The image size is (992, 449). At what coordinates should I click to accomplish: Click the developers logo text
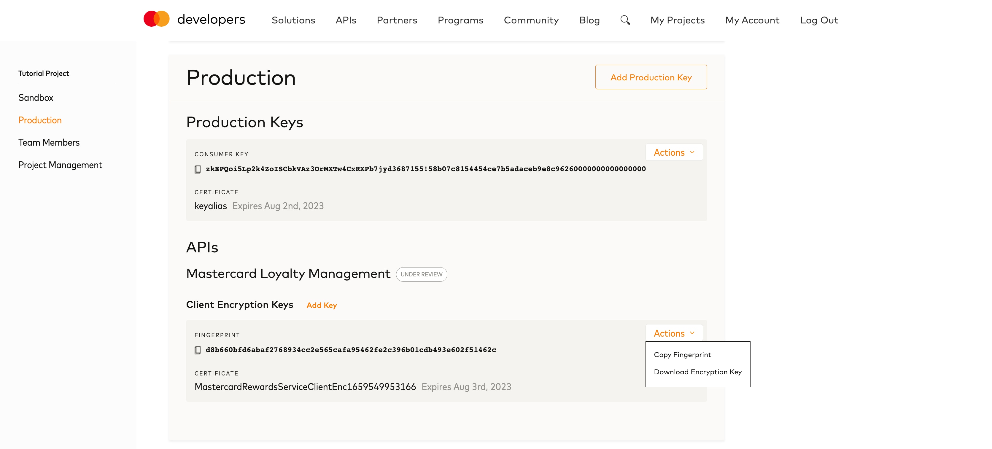(211, 19)
